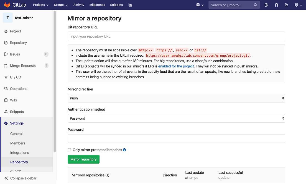Click the green Mirror repository button

click(x=83, y=159)
